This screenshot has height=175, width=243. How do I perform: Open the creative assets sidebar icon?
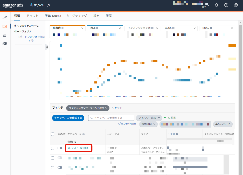5,44
